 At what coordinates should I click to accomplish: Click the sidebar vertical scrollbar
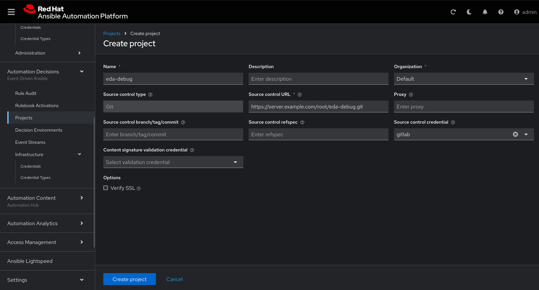94,183
